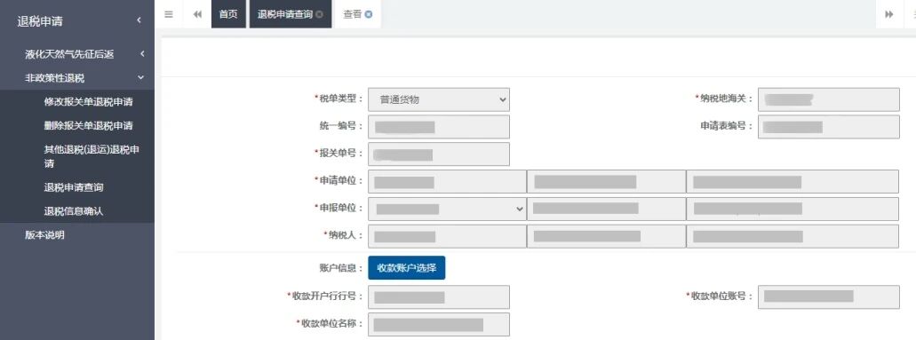Click the 税单类型 label
Image resolution: width=916 pixels, height=340 pixels.
pos(339,99)
